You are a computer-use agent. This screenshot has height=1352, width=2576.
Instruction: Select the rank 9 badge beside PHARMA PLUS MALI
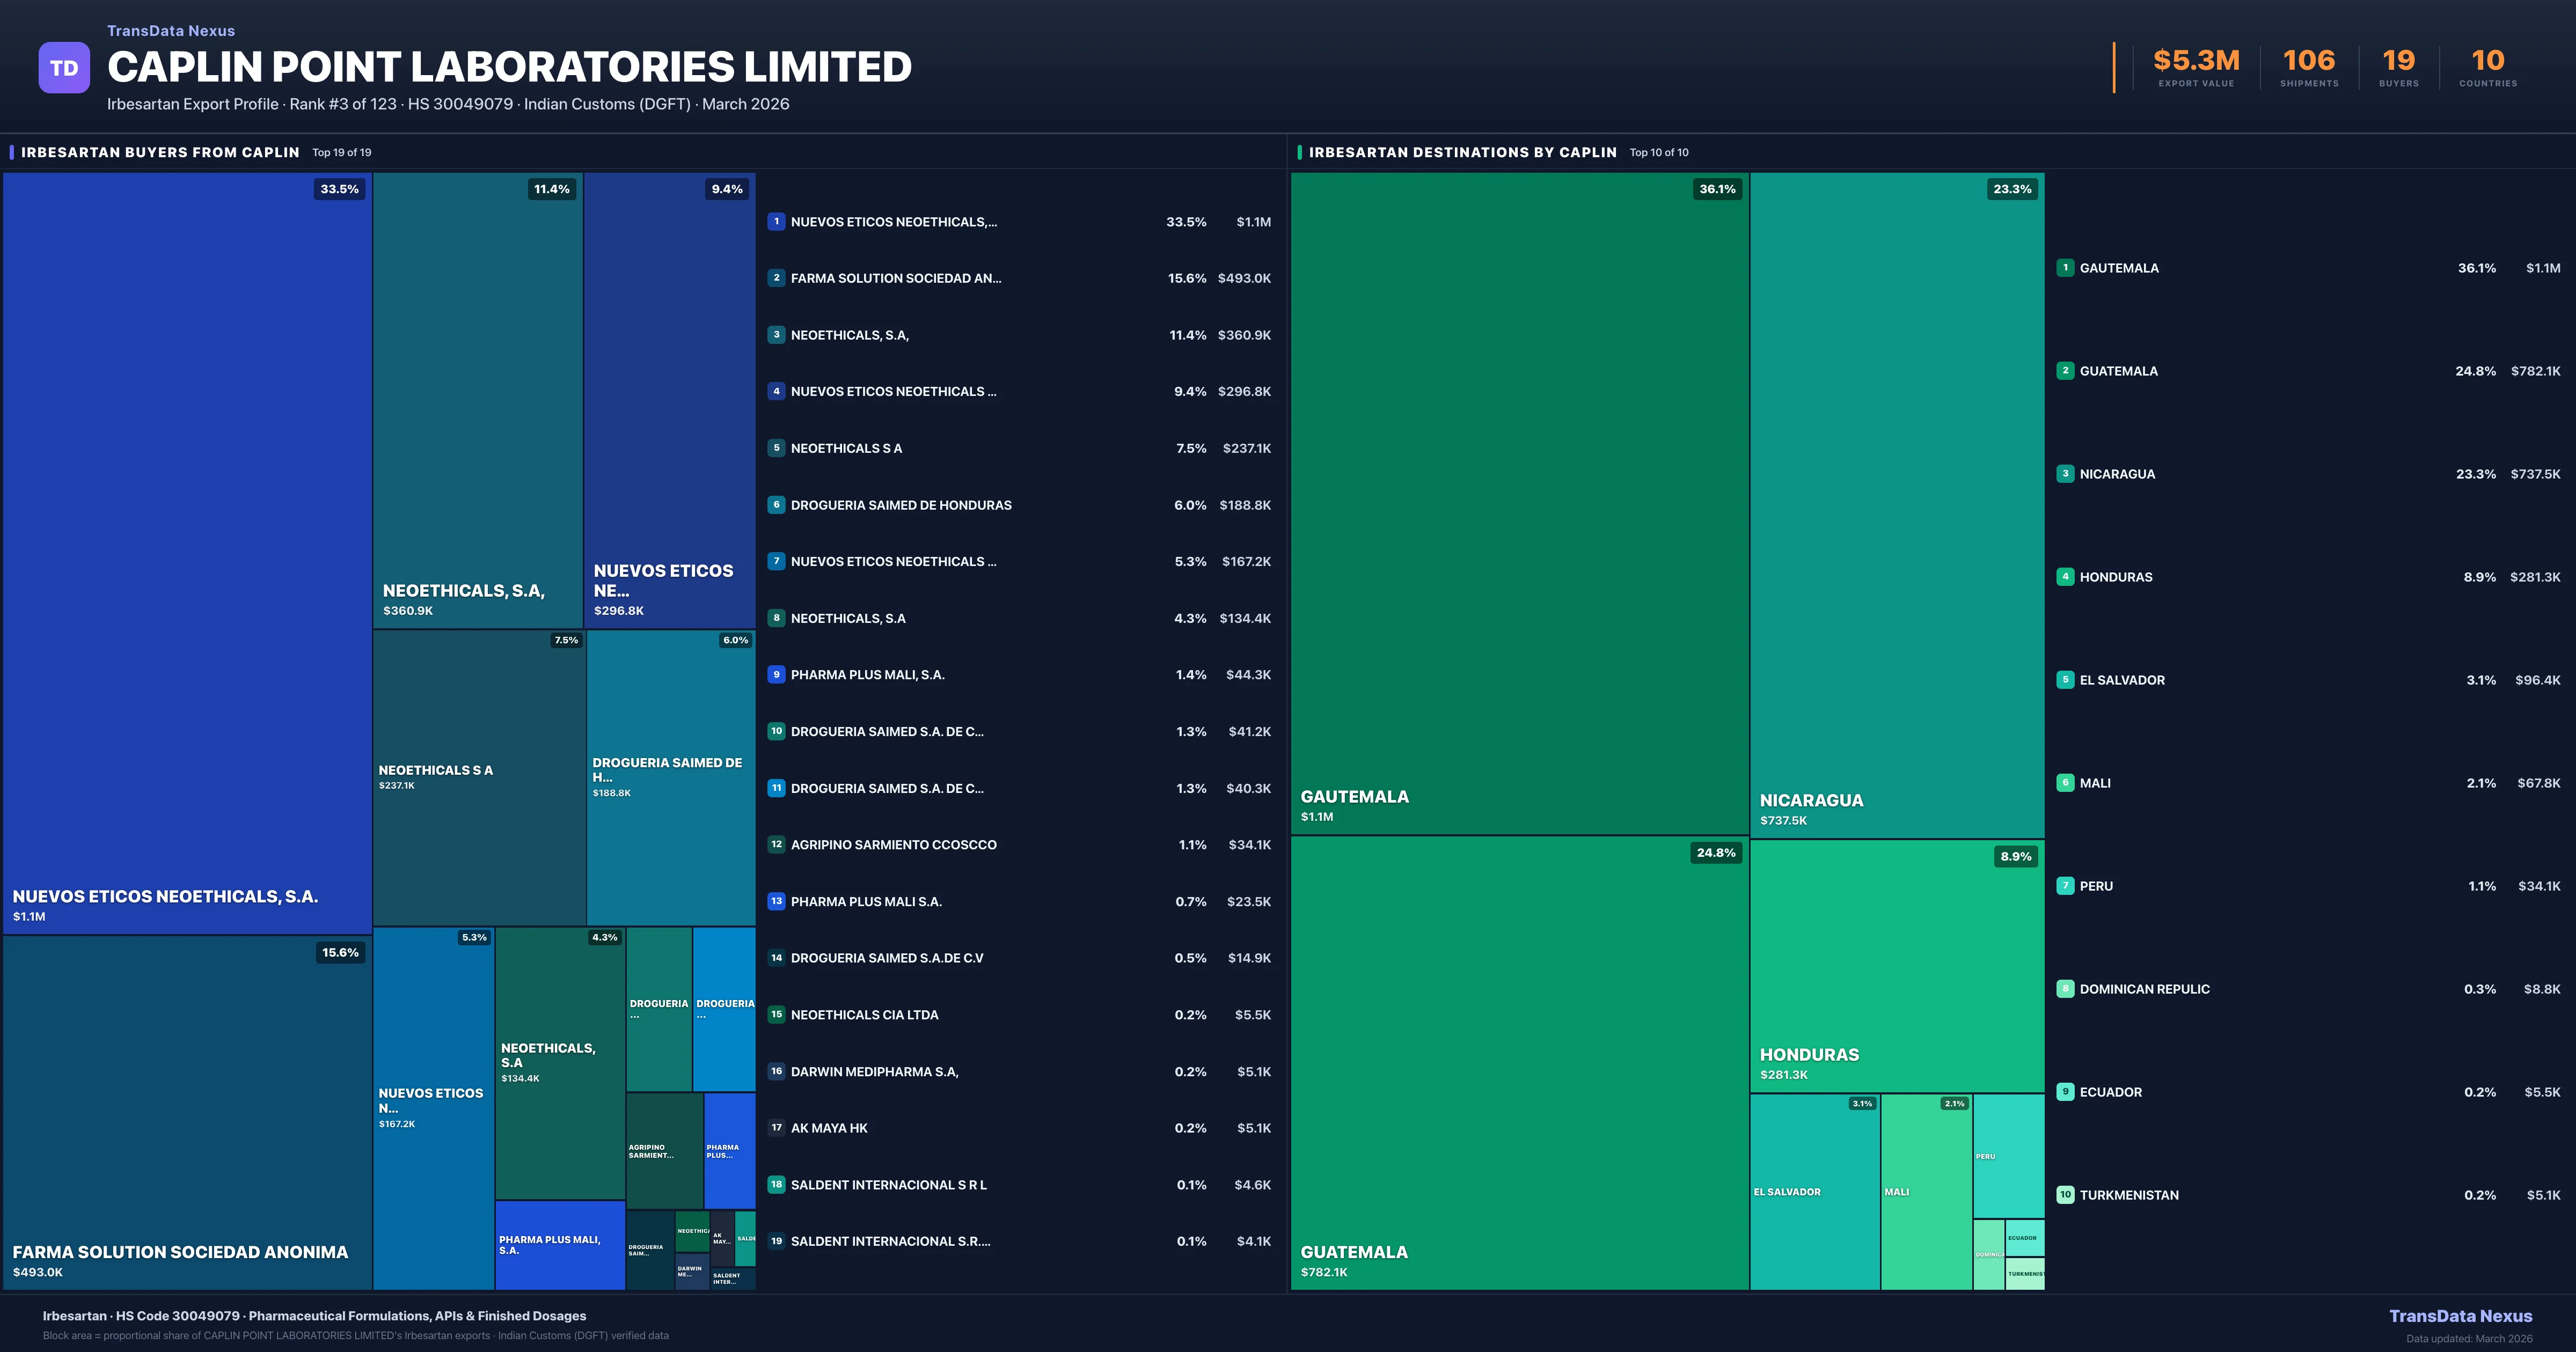(777, 675)
